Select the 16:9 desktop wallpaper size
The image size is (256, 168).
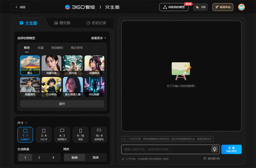click(99, 134)
